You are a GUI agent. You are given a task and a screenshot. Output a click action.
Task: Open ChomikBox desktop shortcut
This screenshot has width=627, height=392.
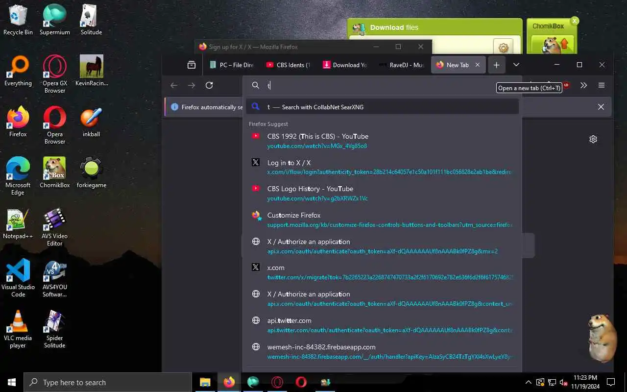click(x=55, y=173)
